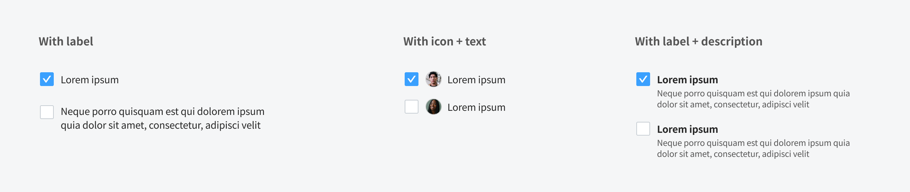Click Lorem ipsum text next to woman's avatar
This screenshot has height=192, width=910.
476,108
